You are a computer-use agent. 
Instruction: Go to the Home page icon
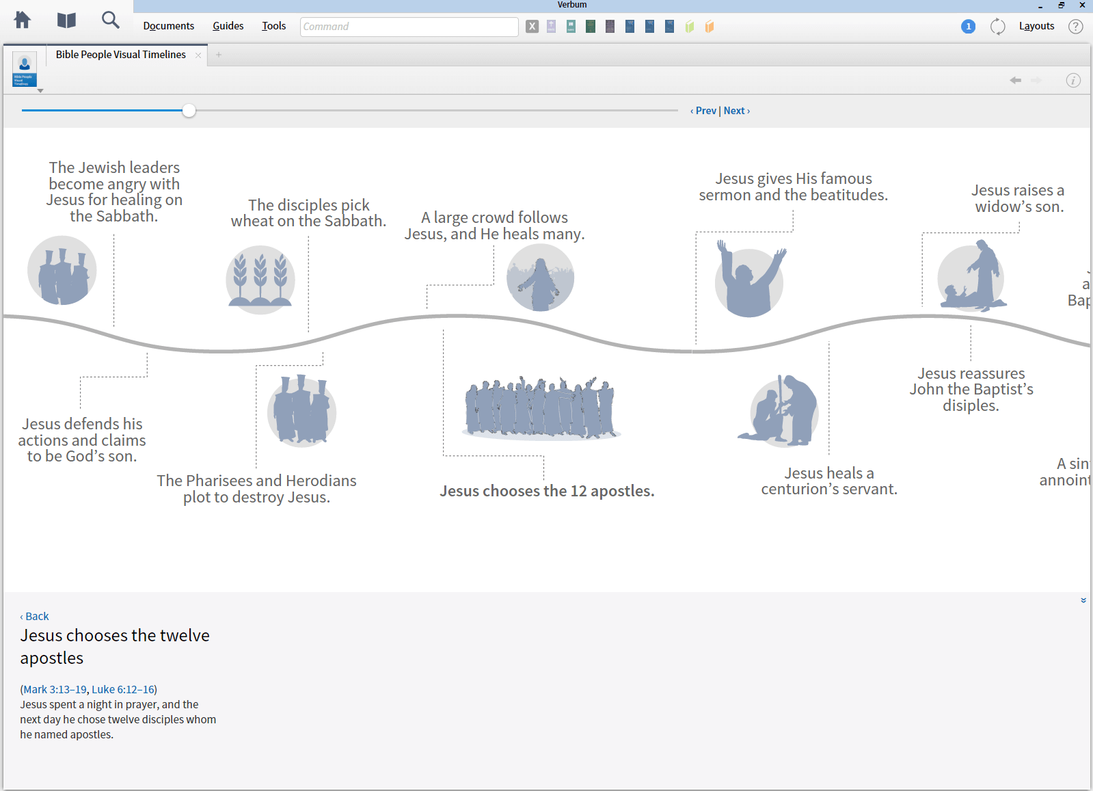(x=23, y=21)
